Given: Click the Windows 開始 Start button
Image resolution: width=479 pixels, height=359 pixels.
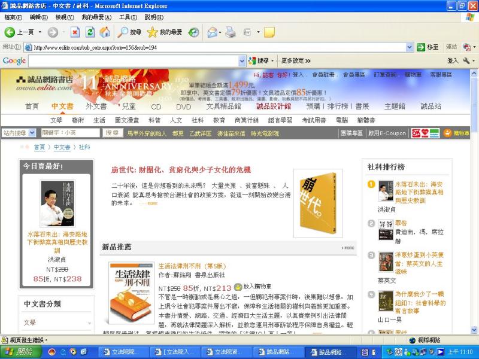Looking at the screenshot, I should click(x=18, y=352).
